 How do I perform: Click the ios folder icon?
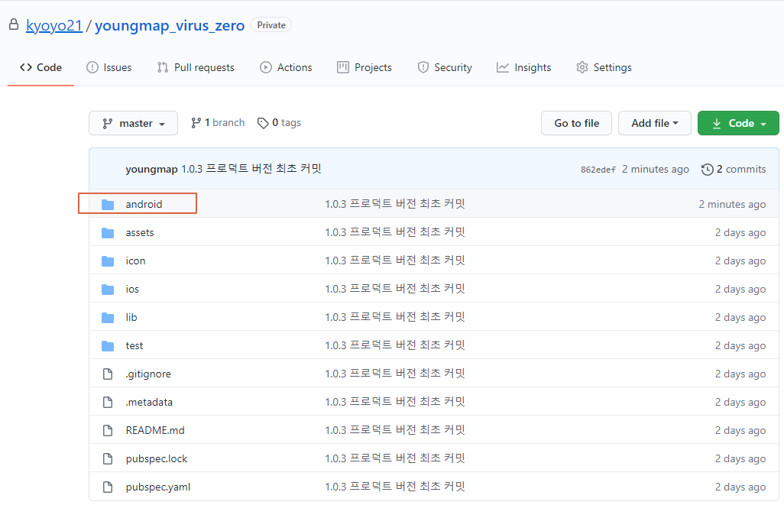pos(108,289)
